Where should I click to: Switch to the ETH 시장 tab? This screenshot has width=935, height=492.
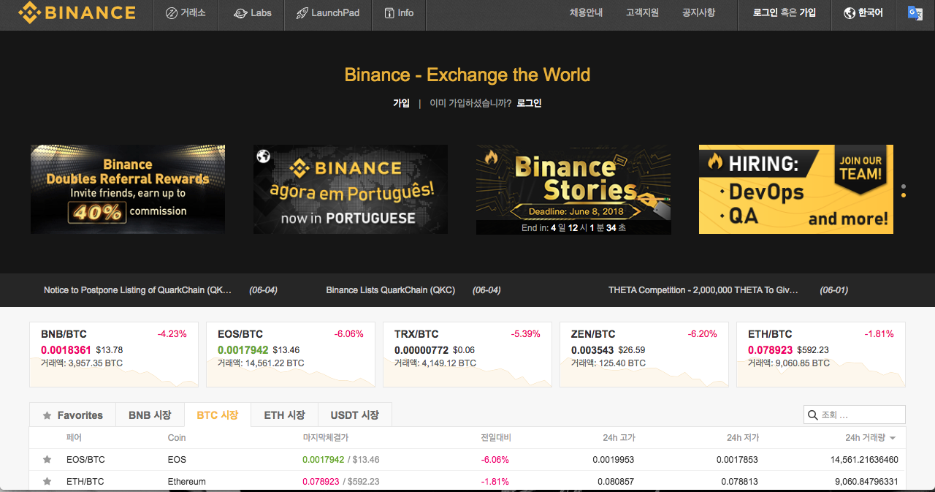(x=284, y=415)
